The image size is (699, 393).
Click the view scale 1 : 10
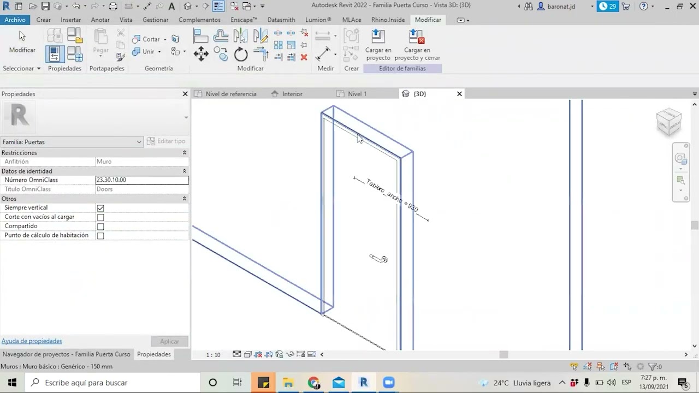click(x=213, y=355)
